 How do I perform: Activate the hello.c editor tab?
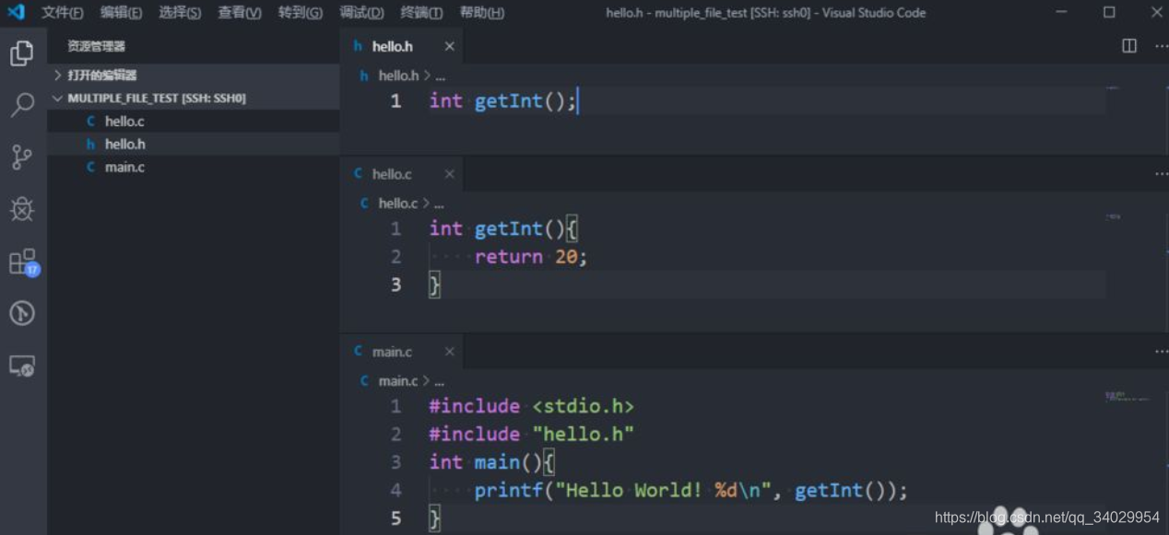coord(402,174)
